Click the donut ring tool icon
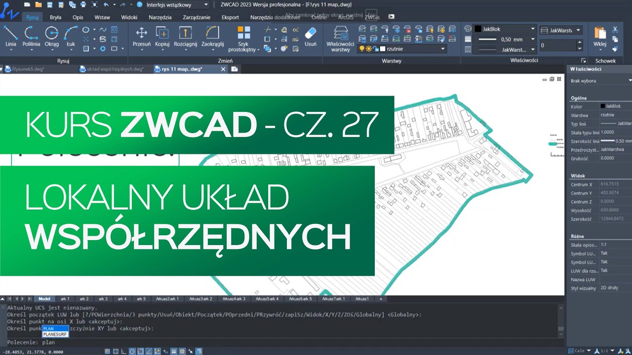632x355 pixels. pos(103,49)
